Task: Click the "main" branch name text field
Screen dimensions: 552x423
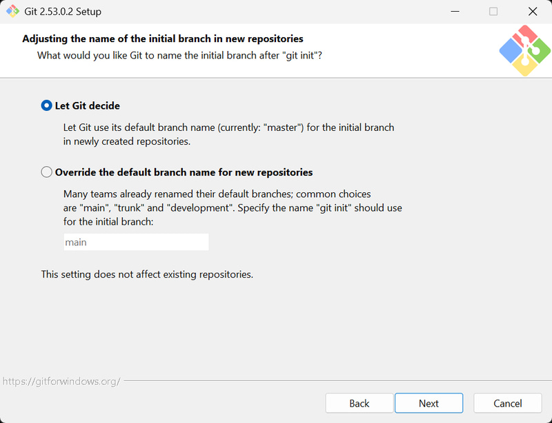Action: [136, 243]
